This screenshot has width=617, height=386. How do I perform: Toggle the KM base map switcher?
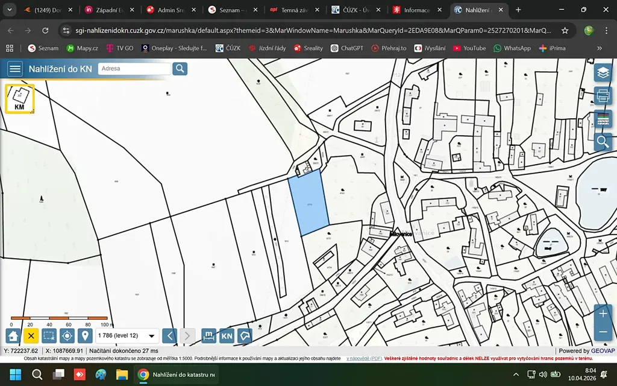(x=20, y=98)
